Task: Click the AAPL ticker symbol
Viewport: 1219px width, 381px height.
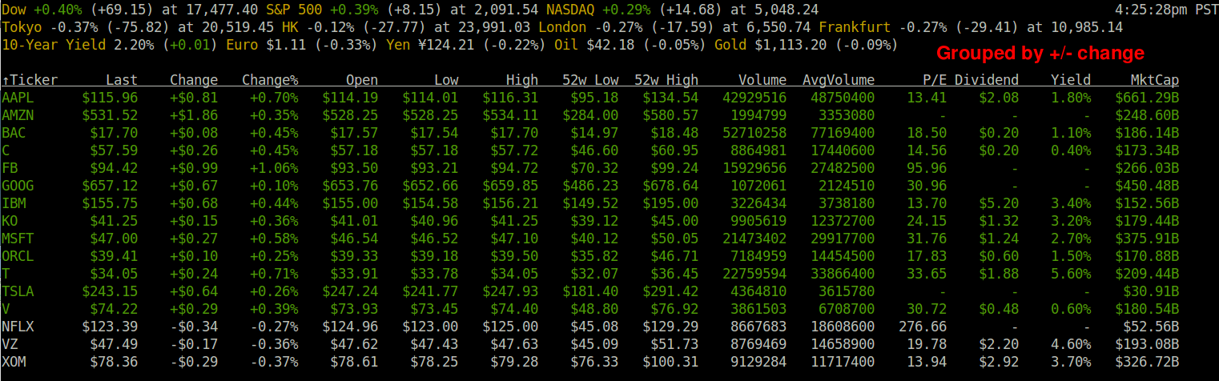Action: [18, 98]
